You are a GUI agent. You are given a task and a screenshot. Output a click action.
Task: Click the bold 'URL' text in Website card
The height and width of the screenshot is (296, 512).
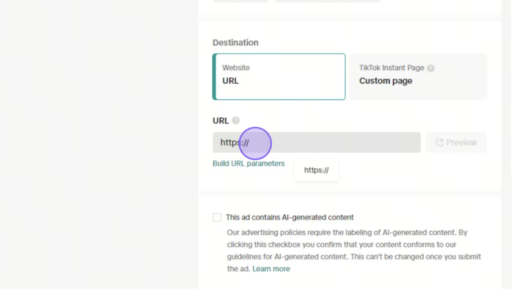(230, 80)
